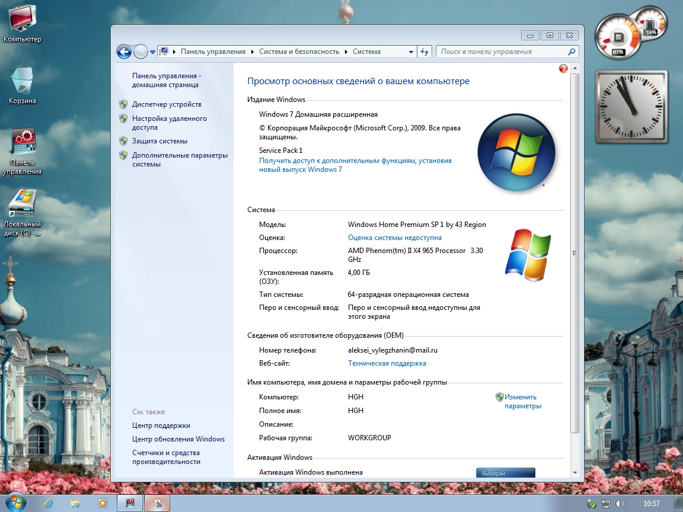Select Панель управления desktop icon
The width and height of the screenshot is (683, 512).
(x=22, y=152)
